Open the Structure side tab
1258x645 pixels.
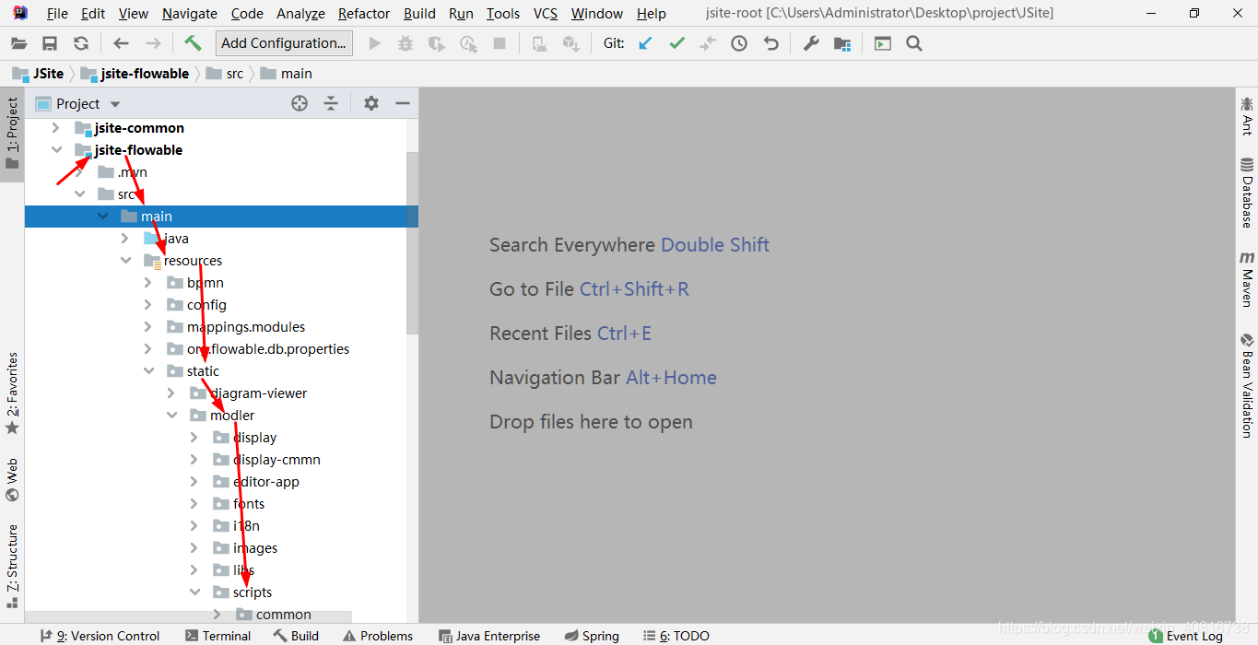(12, 566)
